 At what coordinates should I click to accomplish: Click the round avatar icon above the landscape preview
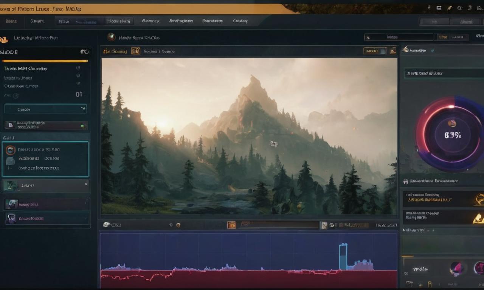[111, 37]
